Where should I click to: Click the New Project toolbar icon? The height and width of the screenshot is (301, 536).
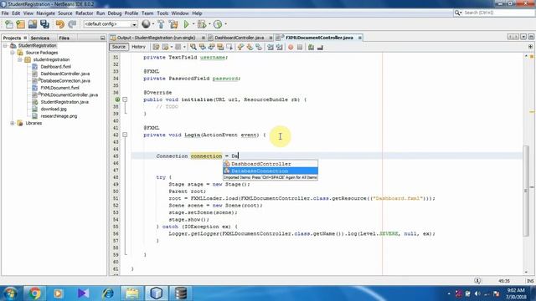click(20, 24)
